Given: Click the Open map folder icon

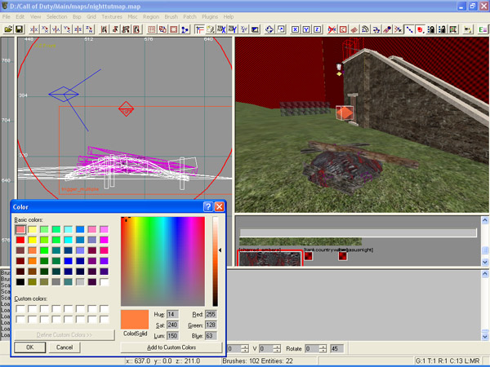Looking at the screenshot, I should (8, 29).
